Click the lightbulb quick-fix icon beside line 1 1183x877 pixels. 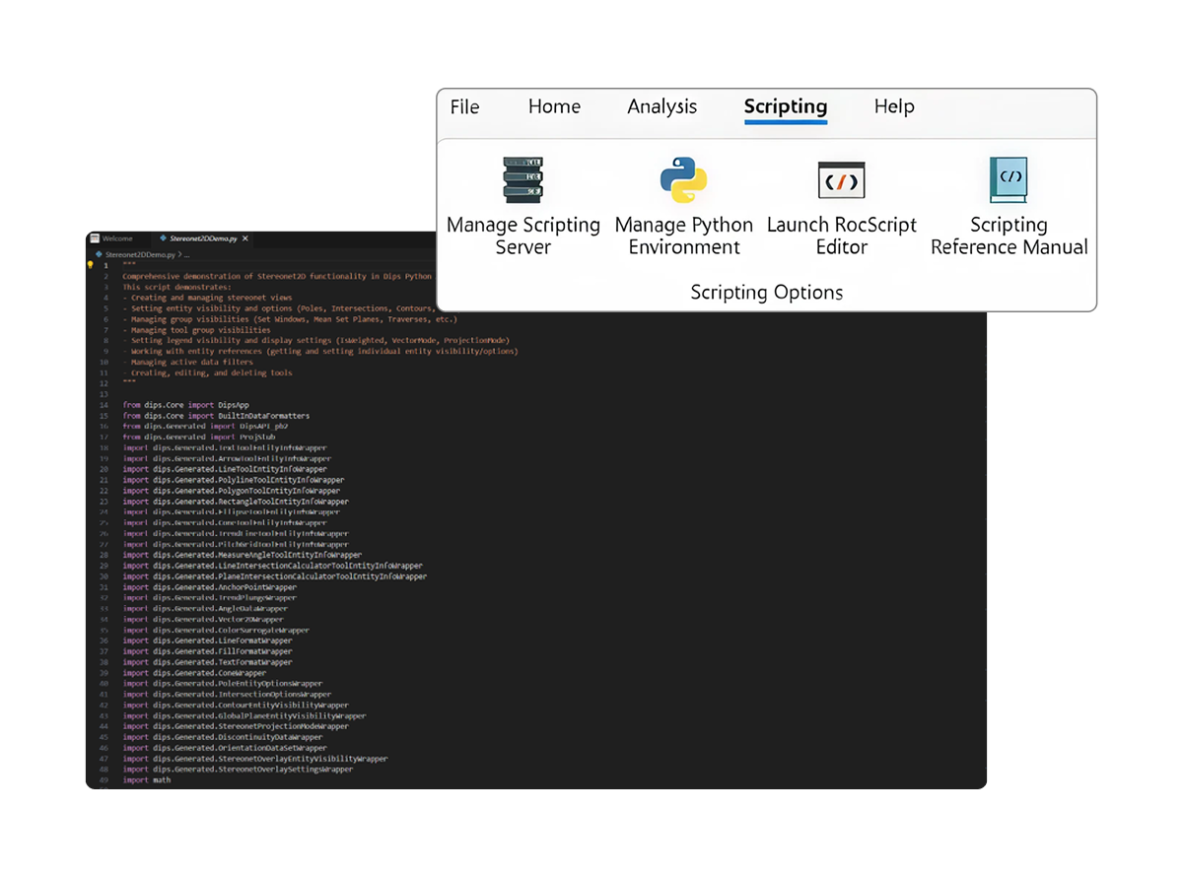click(91, 264)
